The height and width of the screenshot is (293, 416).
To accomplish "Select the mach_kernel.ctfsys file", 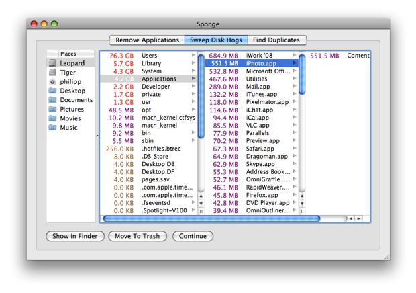I will [148, 118].
